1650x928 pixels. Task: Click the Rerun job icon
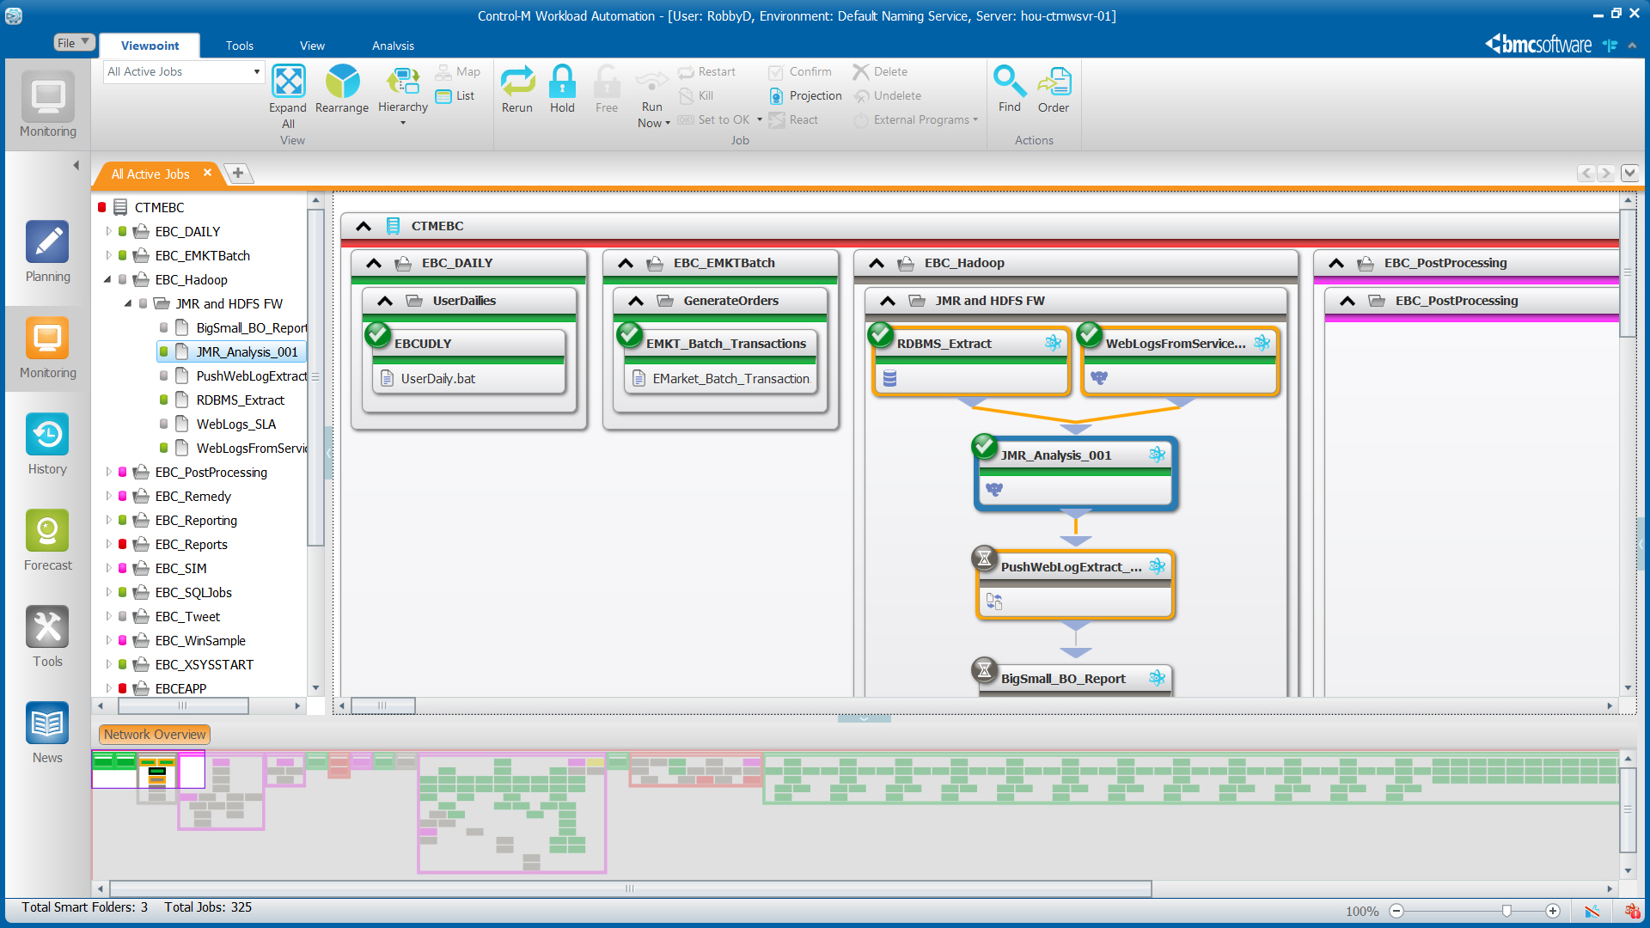517,82
